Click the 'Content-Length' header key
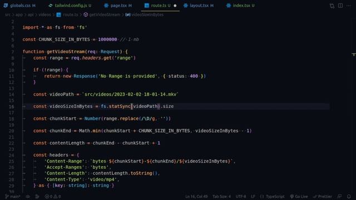Image resolution: width=356 pixels, height=200 pixels. pyautogui.click(x=66, y=173)
